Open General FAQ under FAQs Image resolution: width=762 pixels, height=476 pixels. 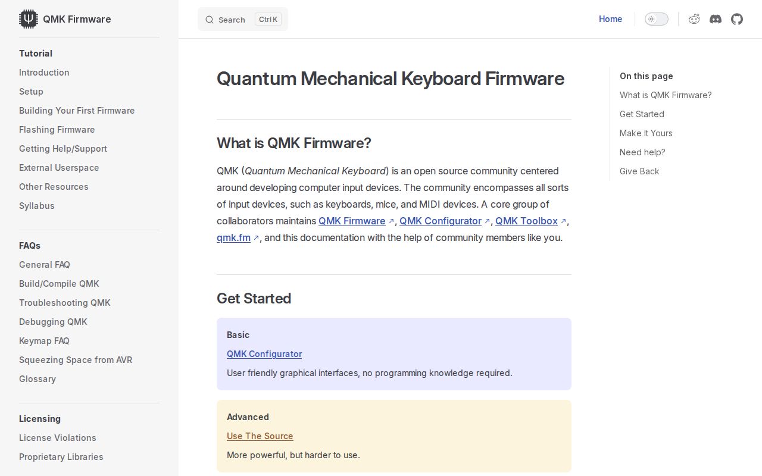click(x=45, y=265)
